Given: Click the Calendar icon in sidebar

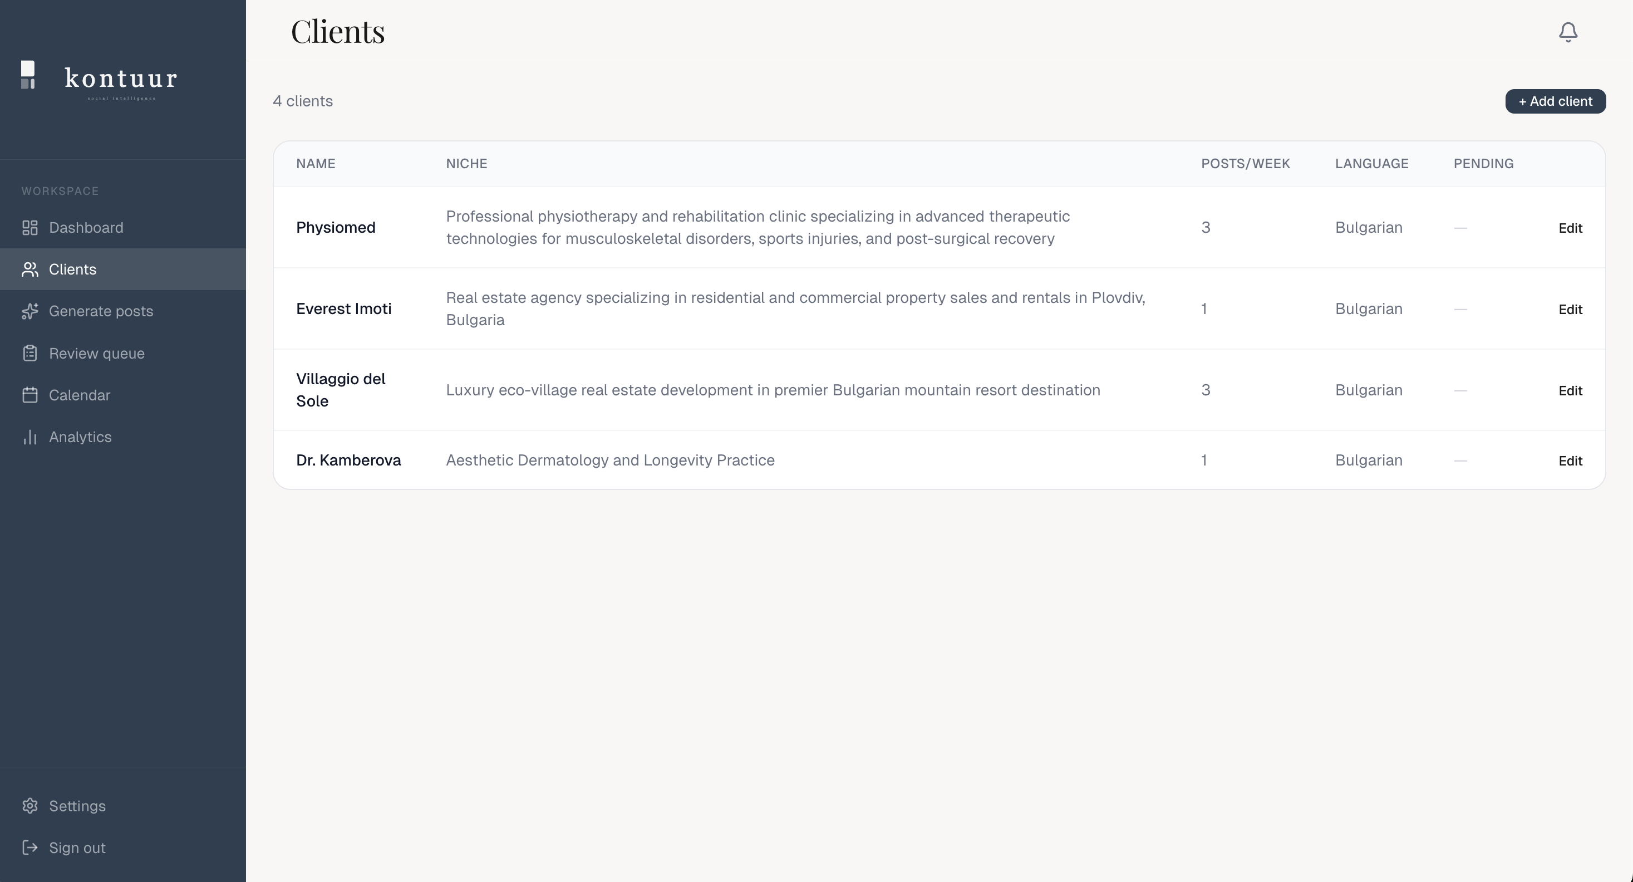Looking at the screenshot, I should [x=30, y=395].
